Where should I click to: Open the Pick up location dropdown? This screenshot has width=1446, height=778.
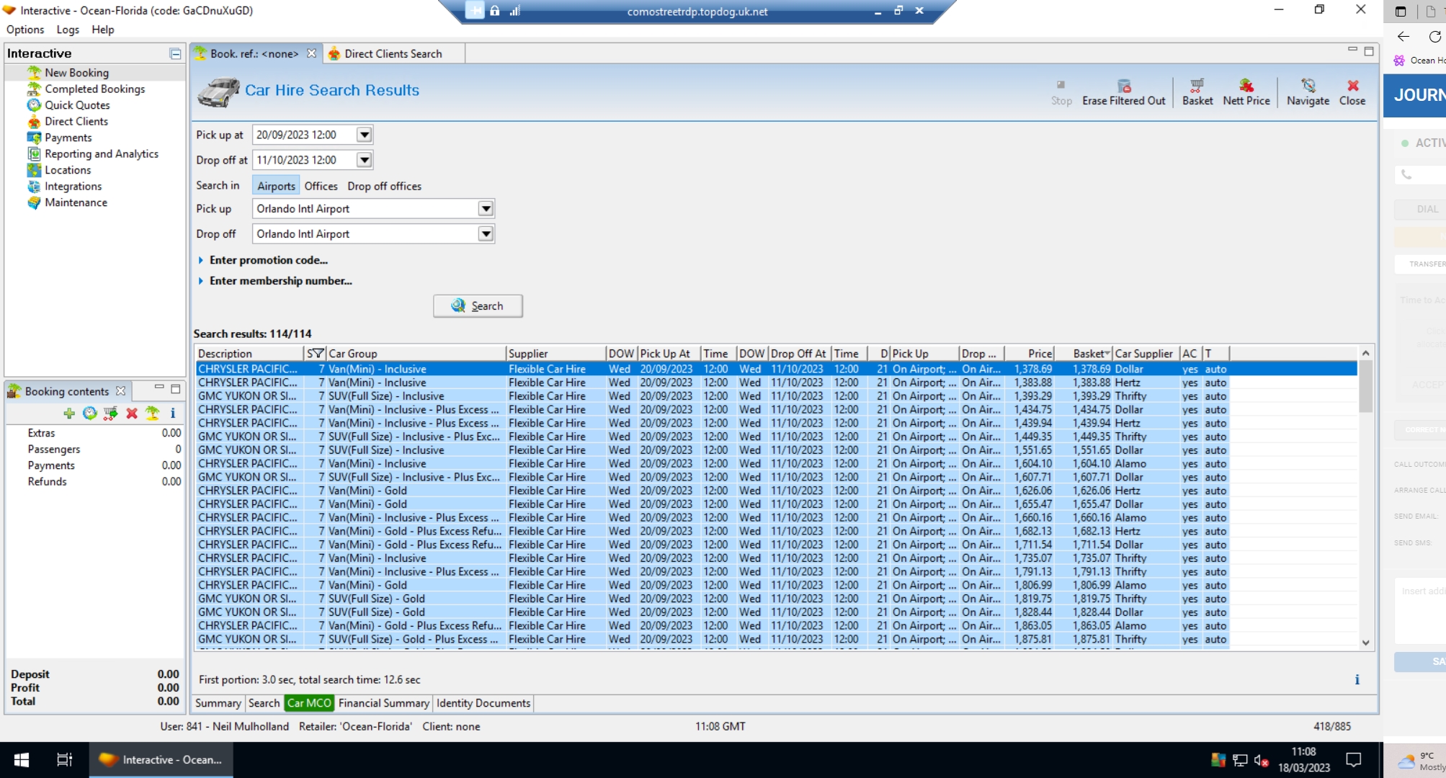point(486,209)
